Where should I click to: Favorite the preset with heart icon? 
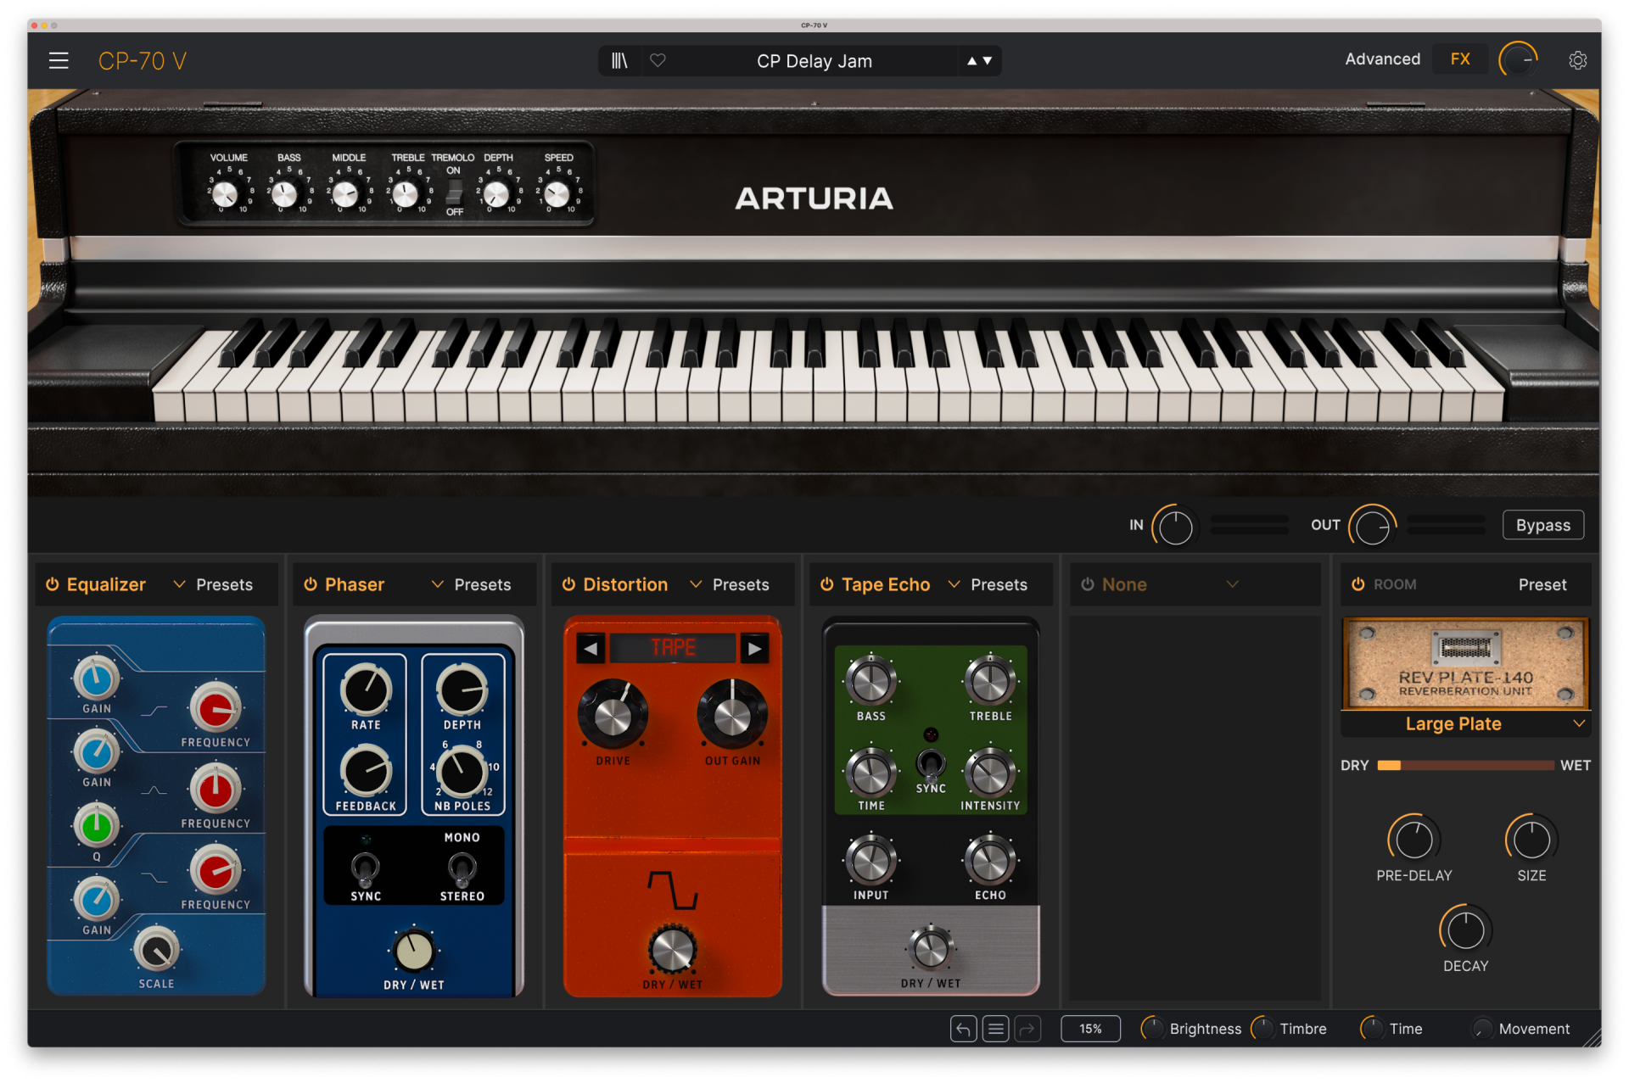(x=658, y=61)
